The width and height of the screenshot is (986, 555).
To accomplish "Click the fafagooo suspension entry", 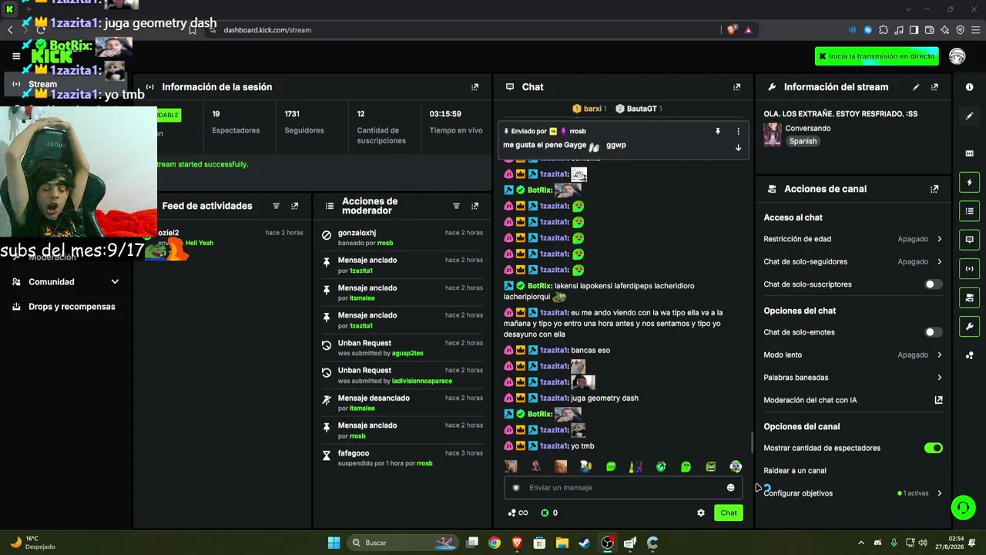I will point(401,458).
